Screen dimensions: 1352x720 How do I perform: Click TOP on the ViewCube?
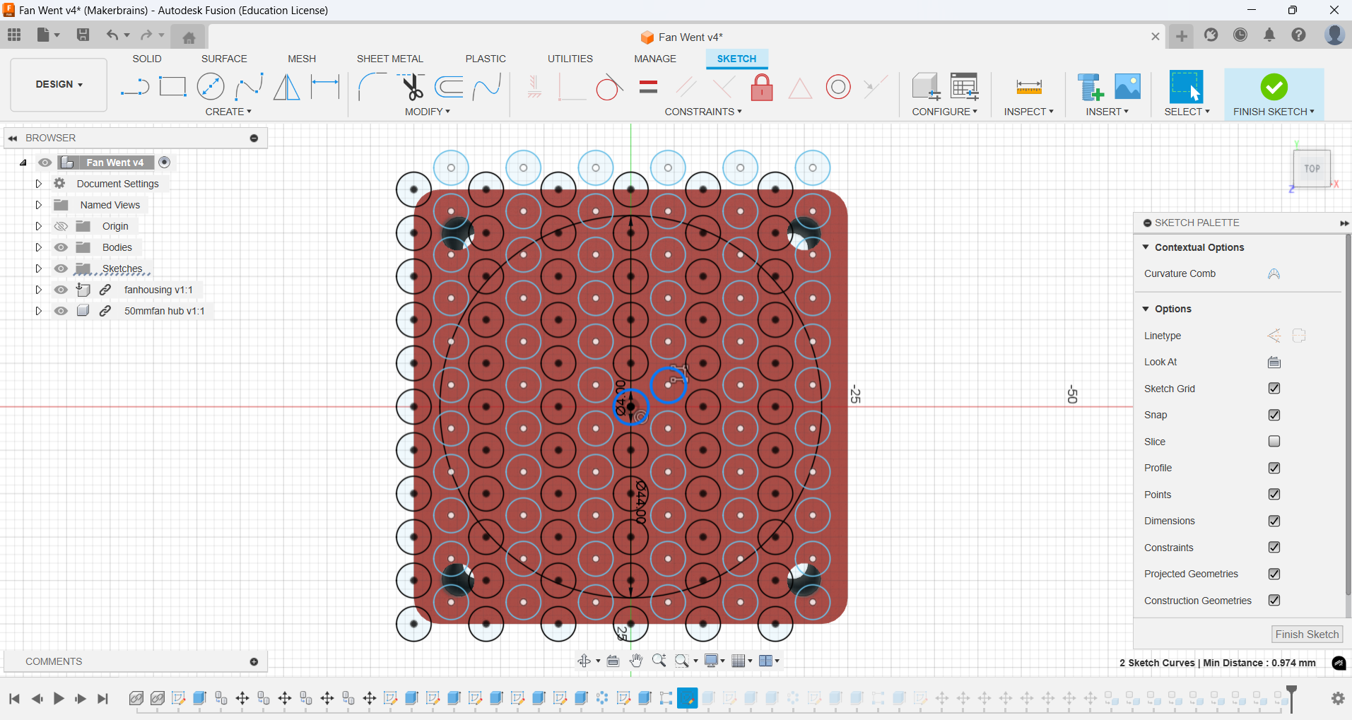click(1311, 168)
